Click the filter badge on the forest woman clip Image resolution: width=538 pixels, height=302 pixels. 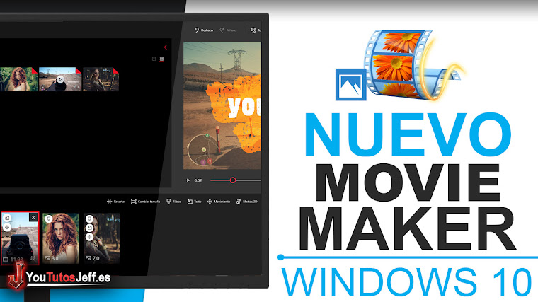[x=89, y=219]
